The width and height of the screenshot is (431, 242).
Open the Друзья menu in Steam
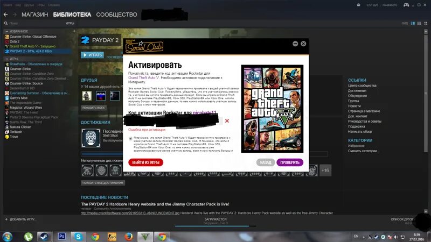click(29, 5)
